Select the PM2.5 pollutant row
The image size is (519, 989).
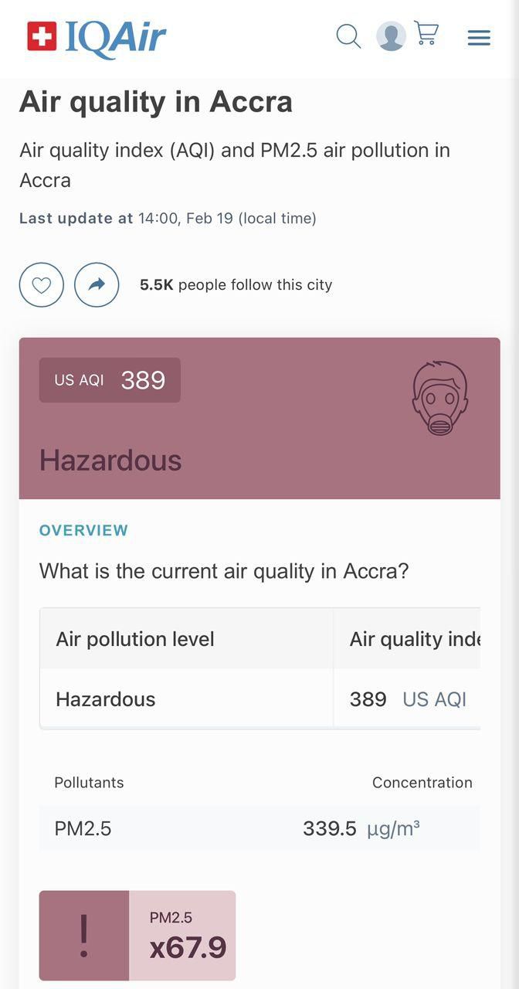[259, 828]
